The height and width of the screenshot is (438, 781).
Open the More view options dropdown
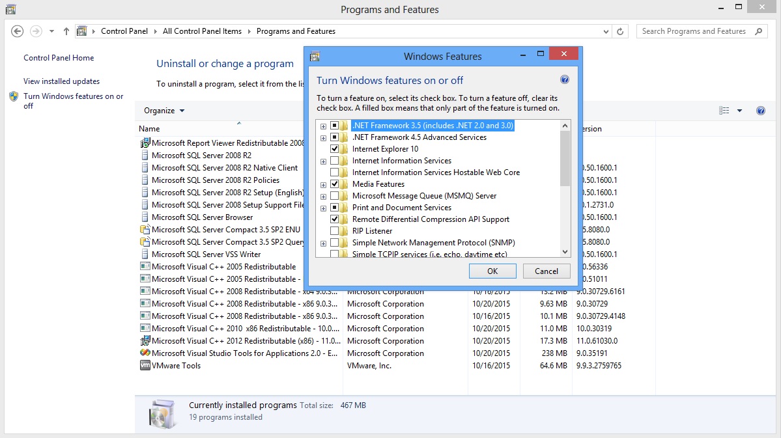pos(740,111)
